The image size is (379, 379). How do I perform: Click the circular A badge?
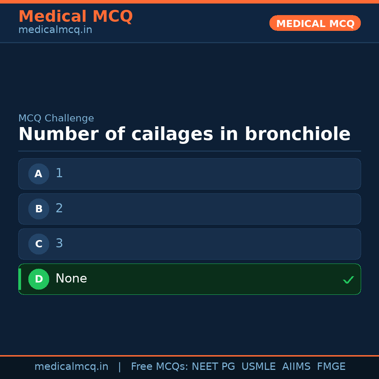pos(39,174)
